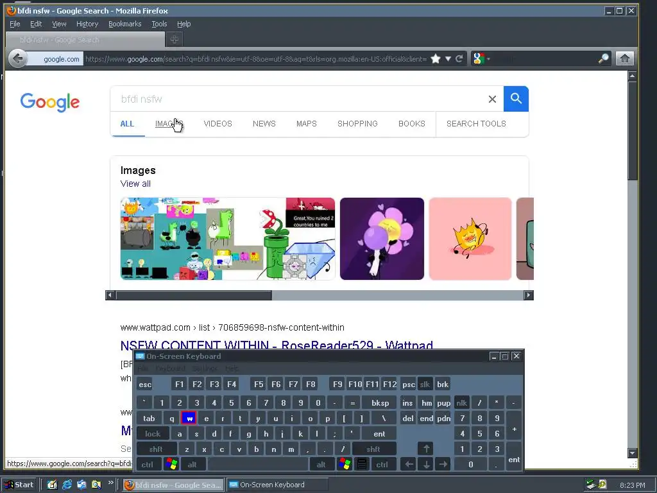Toggle the slk key on keyboard
This screenshot has height=493, width=657.
coord(425,385)
